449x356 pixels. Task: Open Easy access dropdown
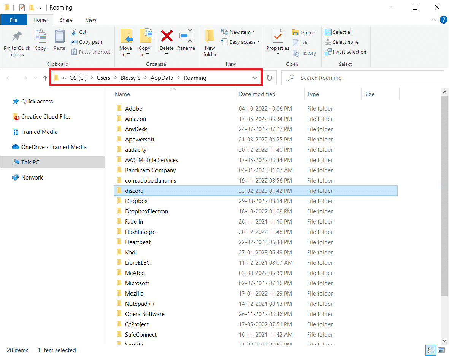click(x=241, y=42)
